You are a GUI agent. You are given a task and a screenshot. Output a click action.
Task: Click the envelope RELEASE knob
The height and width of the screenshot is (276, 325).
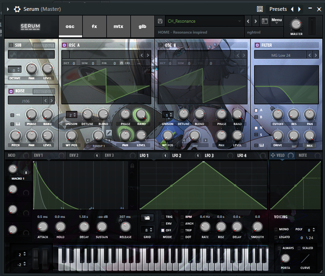tap(125, 227)
